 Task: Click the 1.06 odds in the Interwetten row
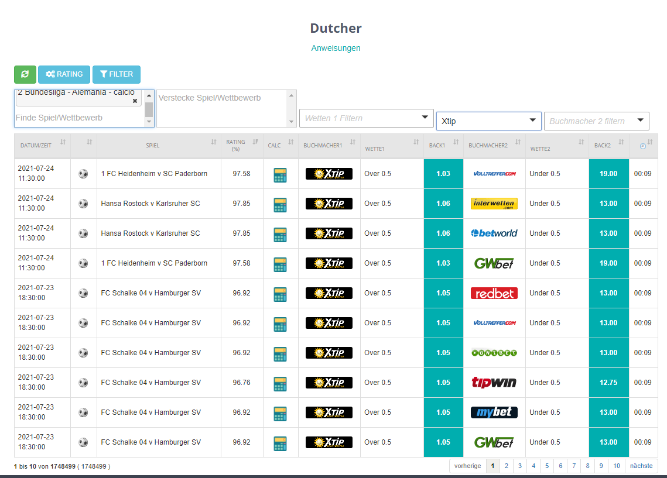click(443, 204)
